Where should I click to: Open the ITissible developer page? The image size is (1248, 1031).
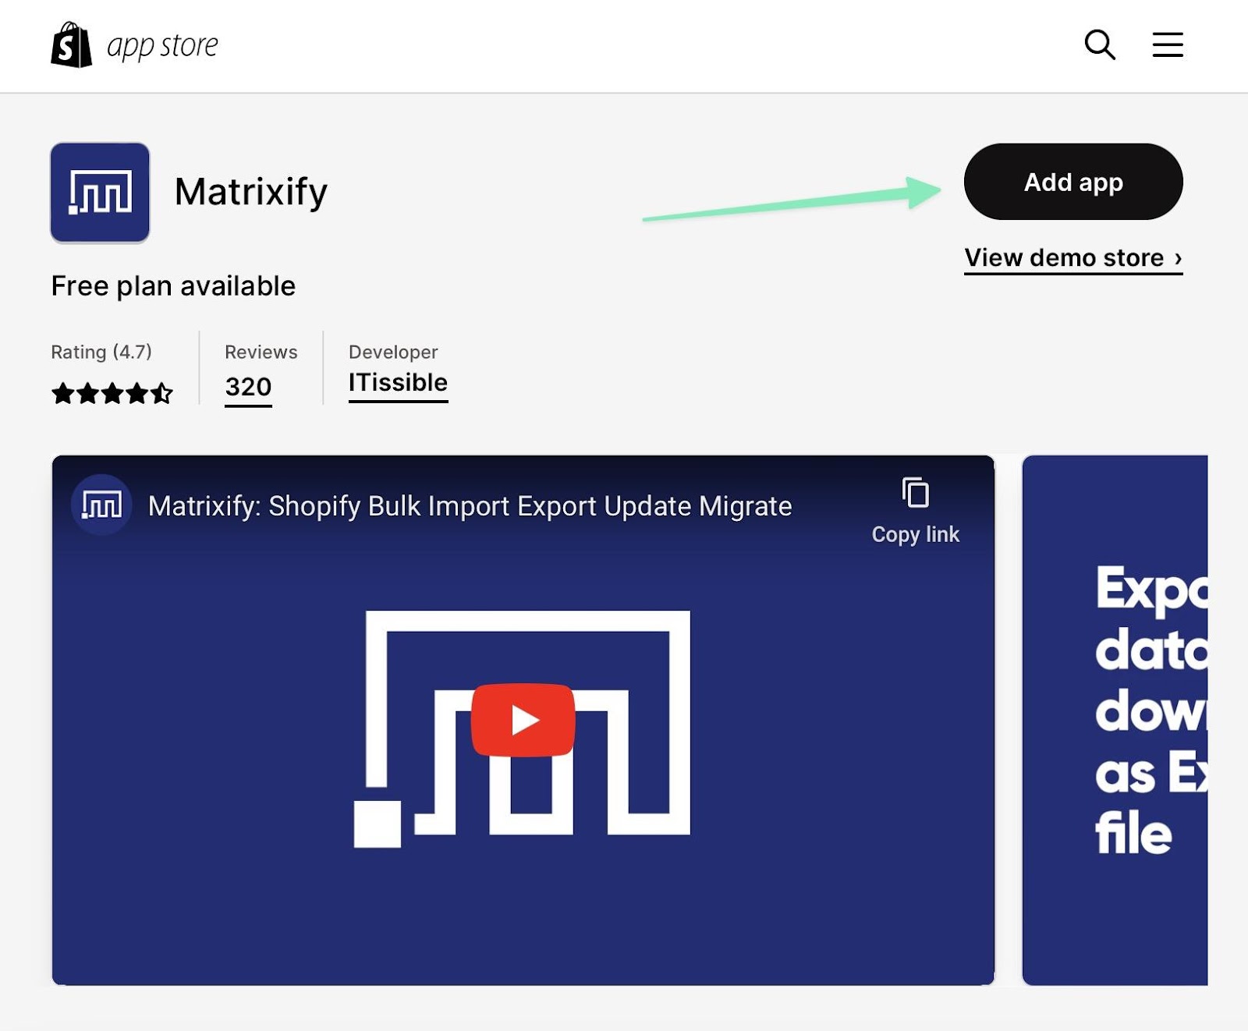[397, 381]
